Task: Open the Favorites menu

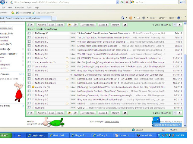Action: 19,7
